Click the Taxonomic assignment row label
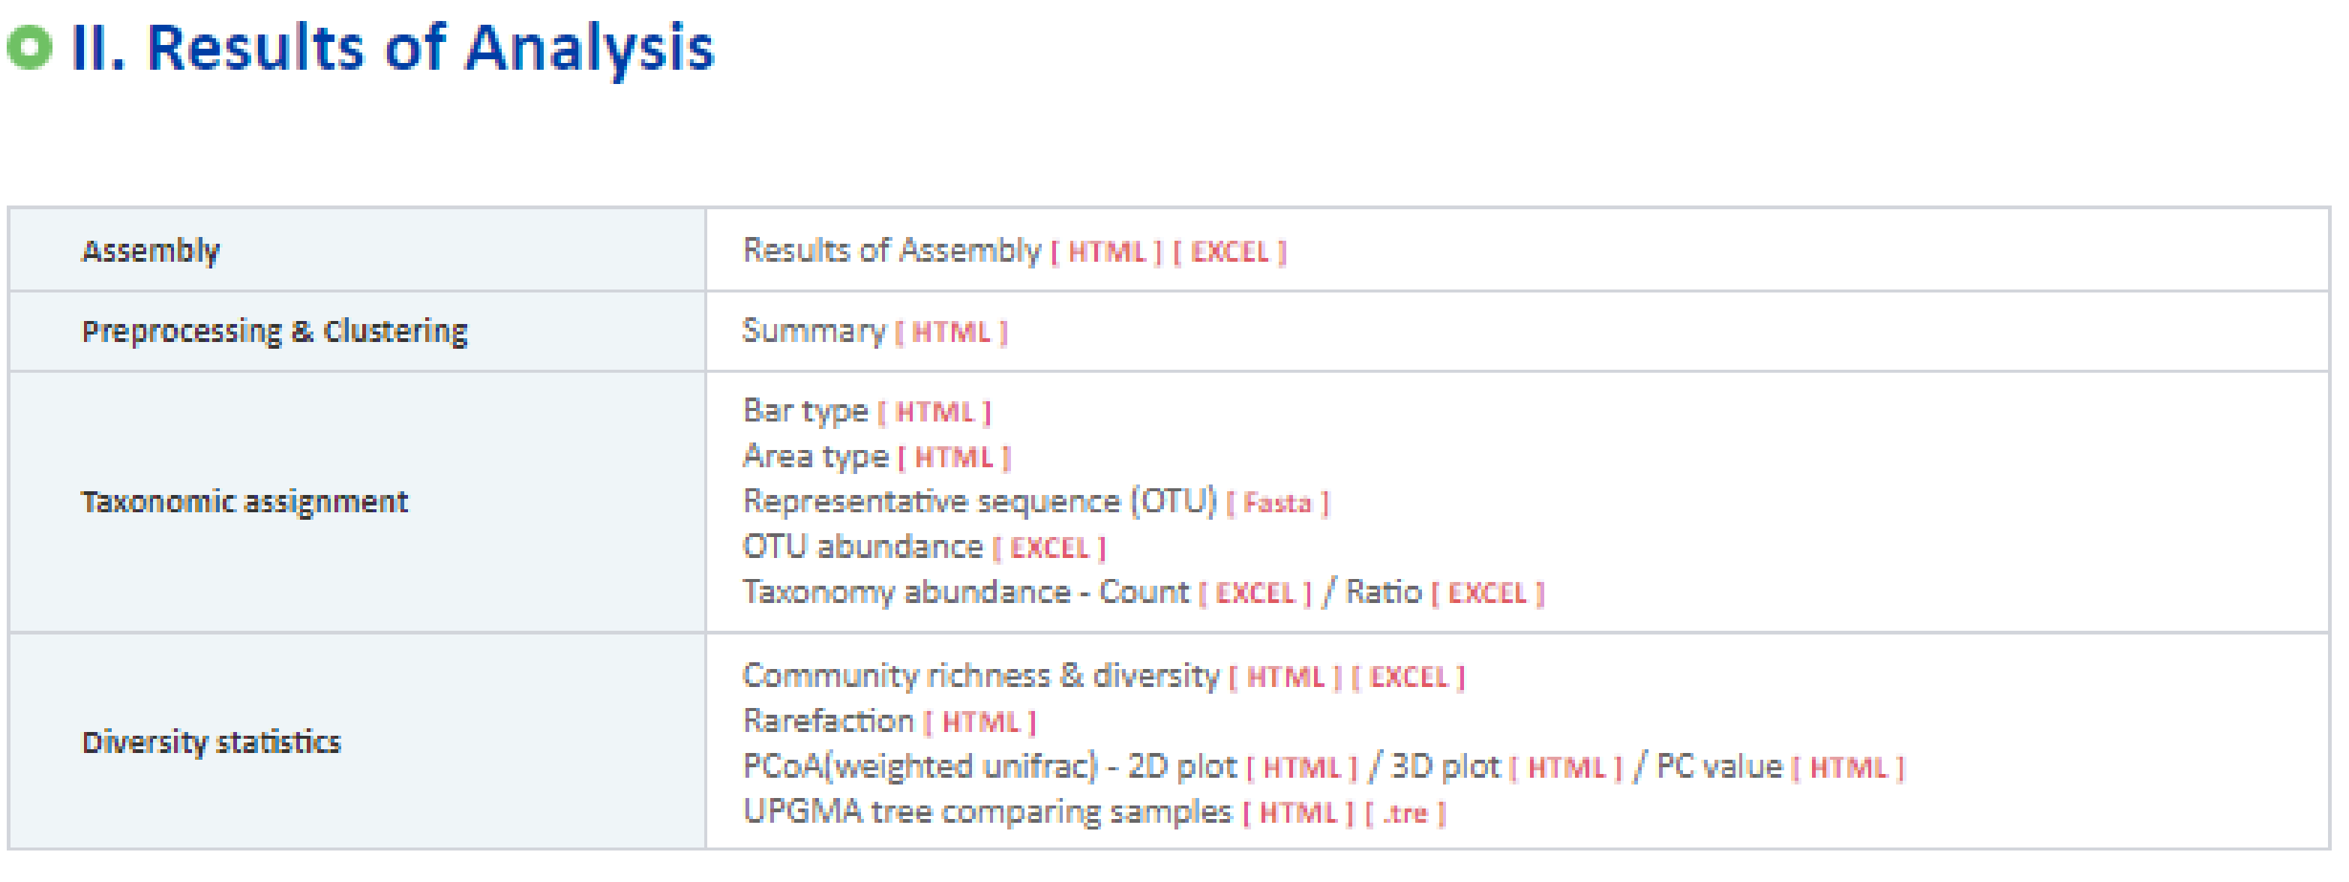The image size is (2349, 882). point(244,502)
